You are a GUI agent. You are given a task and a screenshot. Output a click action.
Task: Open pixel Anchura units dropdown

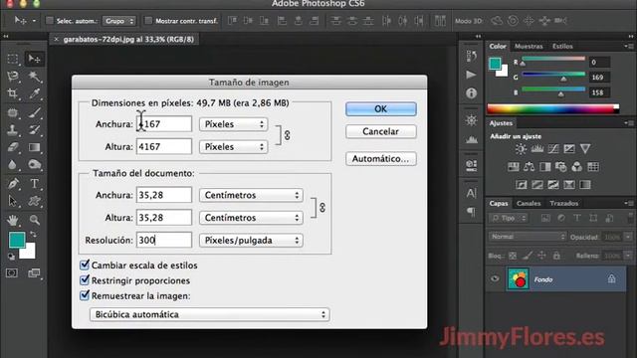[x=233, y=124]
